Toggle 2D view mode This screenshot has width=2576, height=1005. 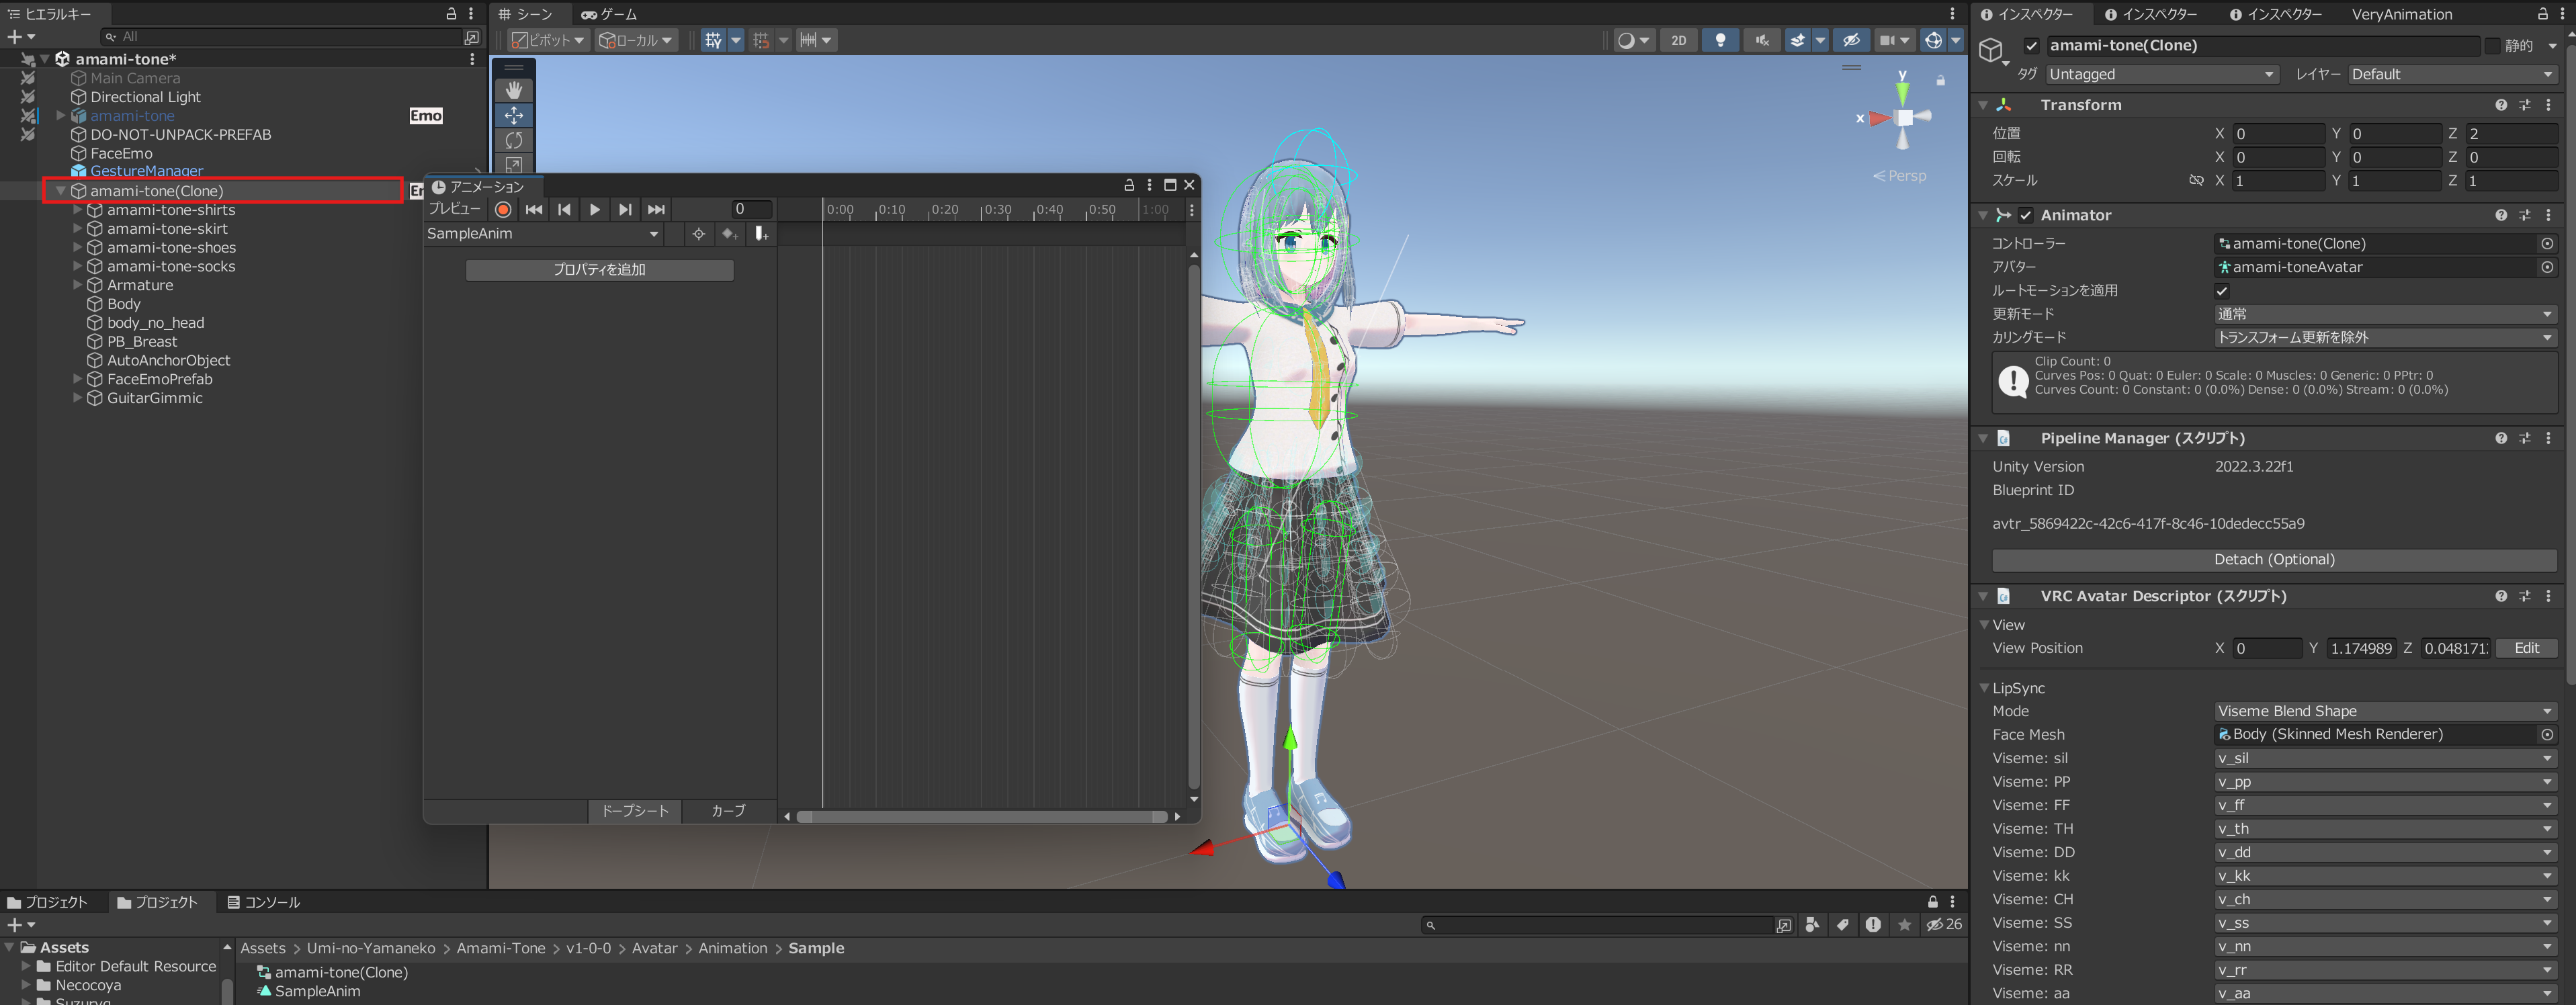point(1678,40)
